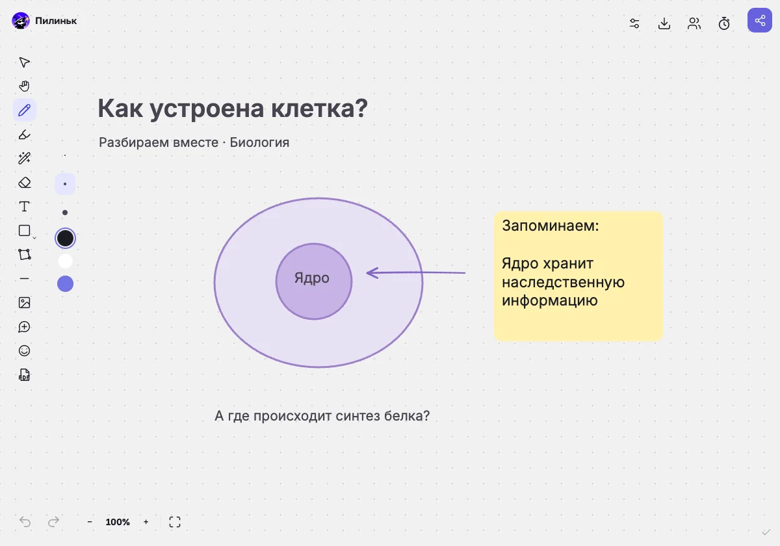Select the hand pan tool
Viewport: 780px width, 546px height.
click(24, 86)
